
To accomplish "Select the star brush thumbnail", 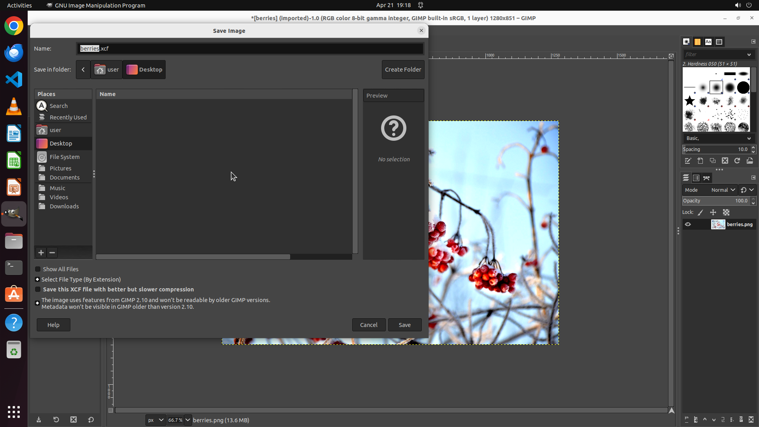I will point(690,101).
